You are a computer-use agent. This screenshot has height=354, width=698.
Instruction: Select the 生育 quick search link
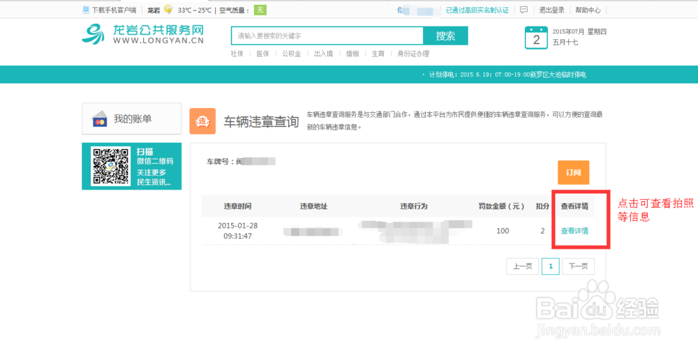point(378,54)
